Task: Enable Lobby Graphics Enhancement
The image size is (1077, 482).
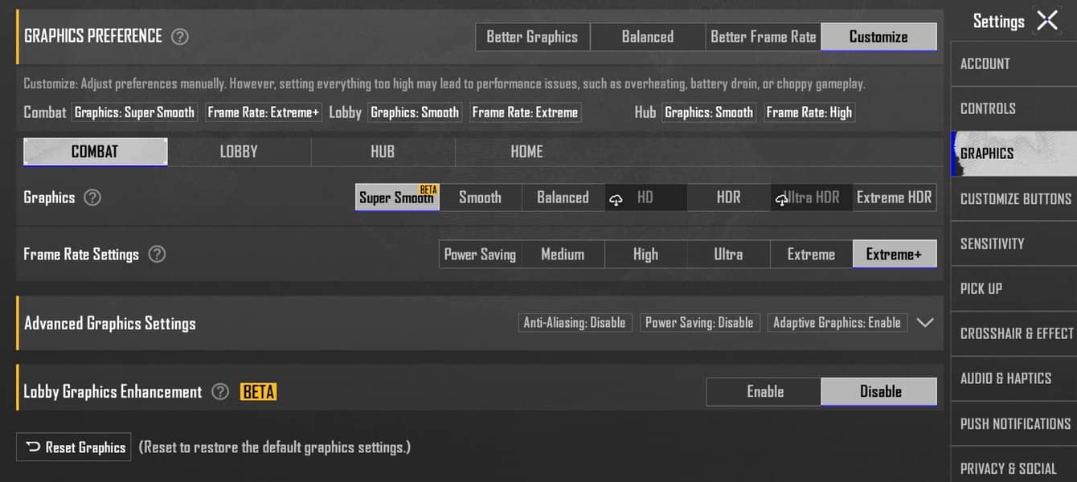Action: 764,392
